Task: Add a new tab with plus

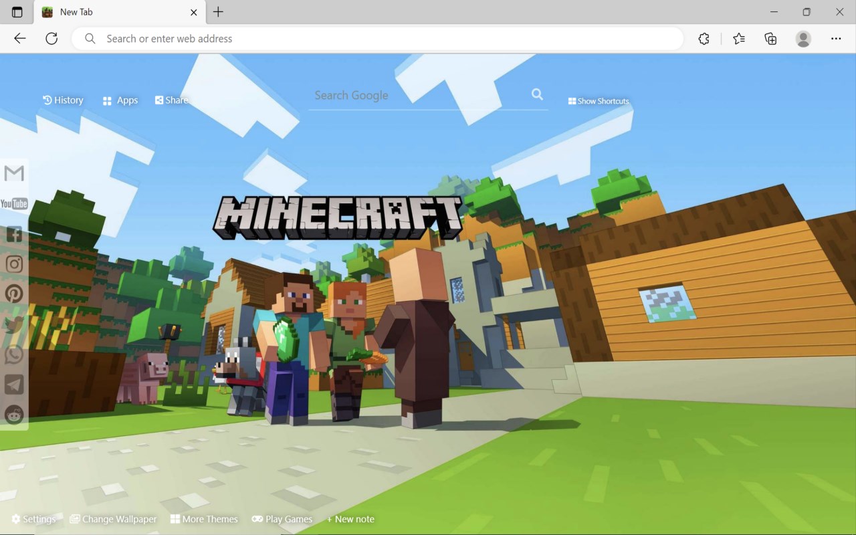Action: [218, 12]
